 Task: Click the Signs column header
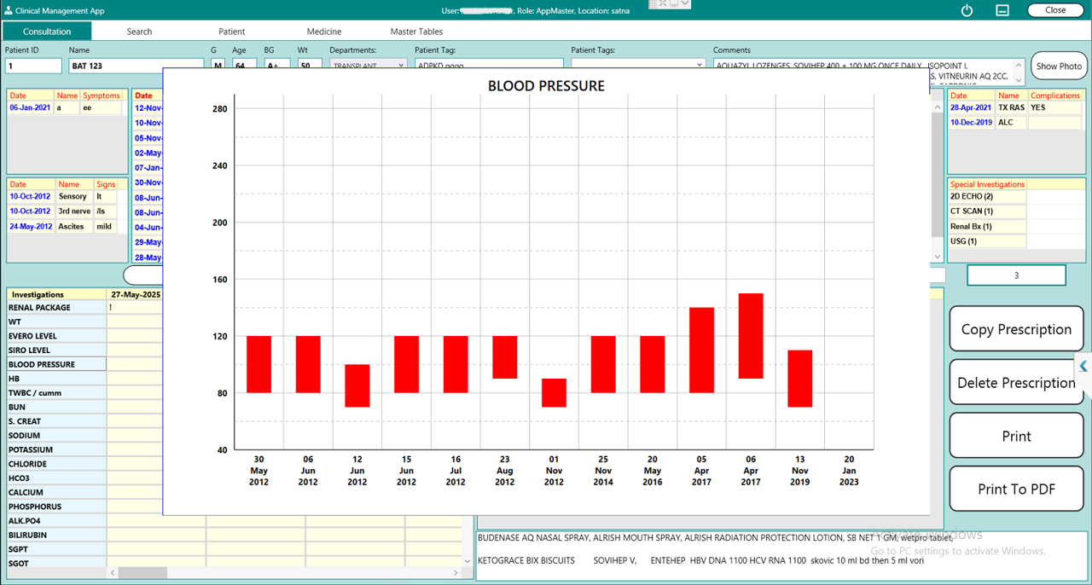(106, 184)
